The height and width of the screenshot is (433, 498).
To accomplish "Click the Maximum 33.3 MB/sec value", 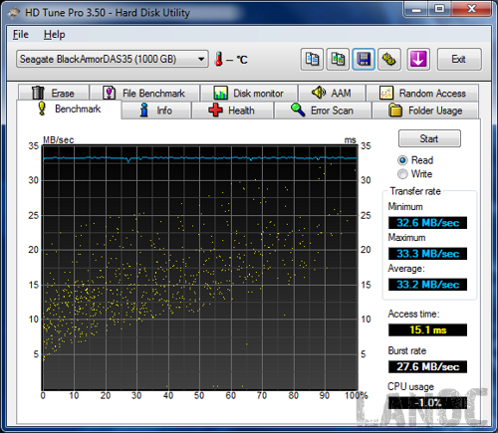I will point(427,254).
